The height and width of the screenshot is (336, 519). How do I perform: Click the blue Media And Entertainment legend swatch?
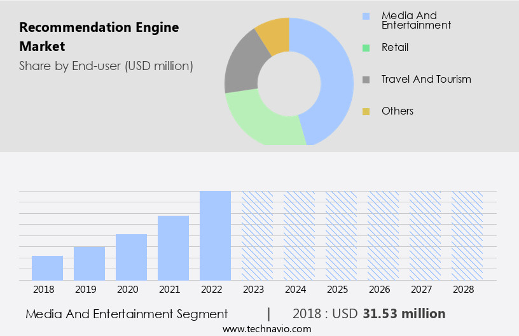tap(366, 17)
